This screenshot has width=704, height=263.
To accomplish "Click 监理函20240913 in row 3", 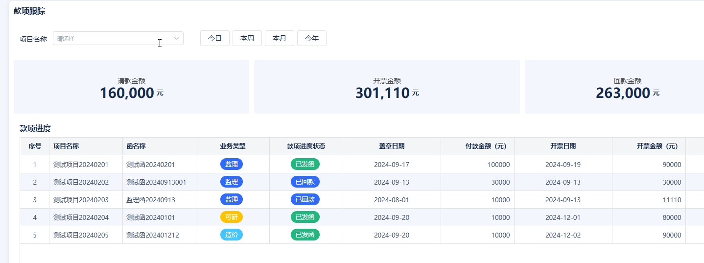I will click(150, 200).
